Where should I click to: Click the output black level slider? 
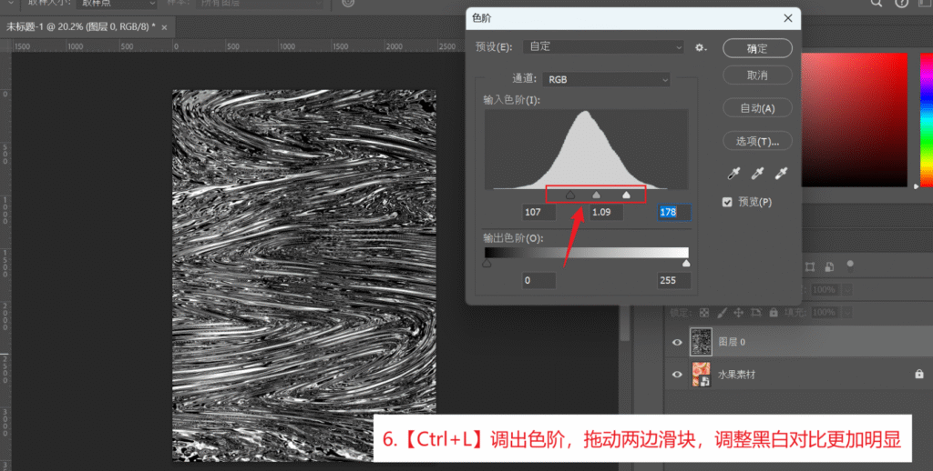coord(487,263)
